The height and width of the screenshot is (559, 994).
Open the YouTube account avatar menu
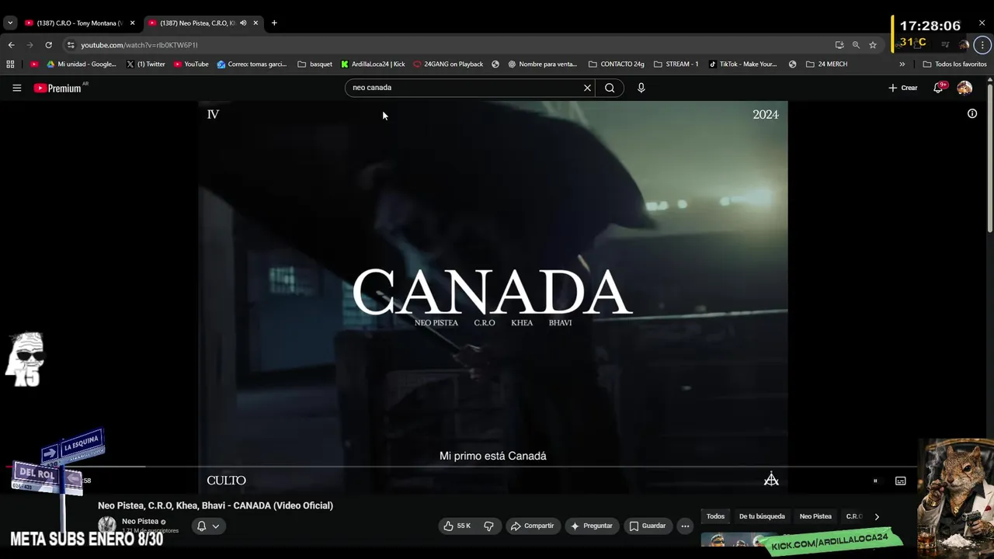pos(964,88)
